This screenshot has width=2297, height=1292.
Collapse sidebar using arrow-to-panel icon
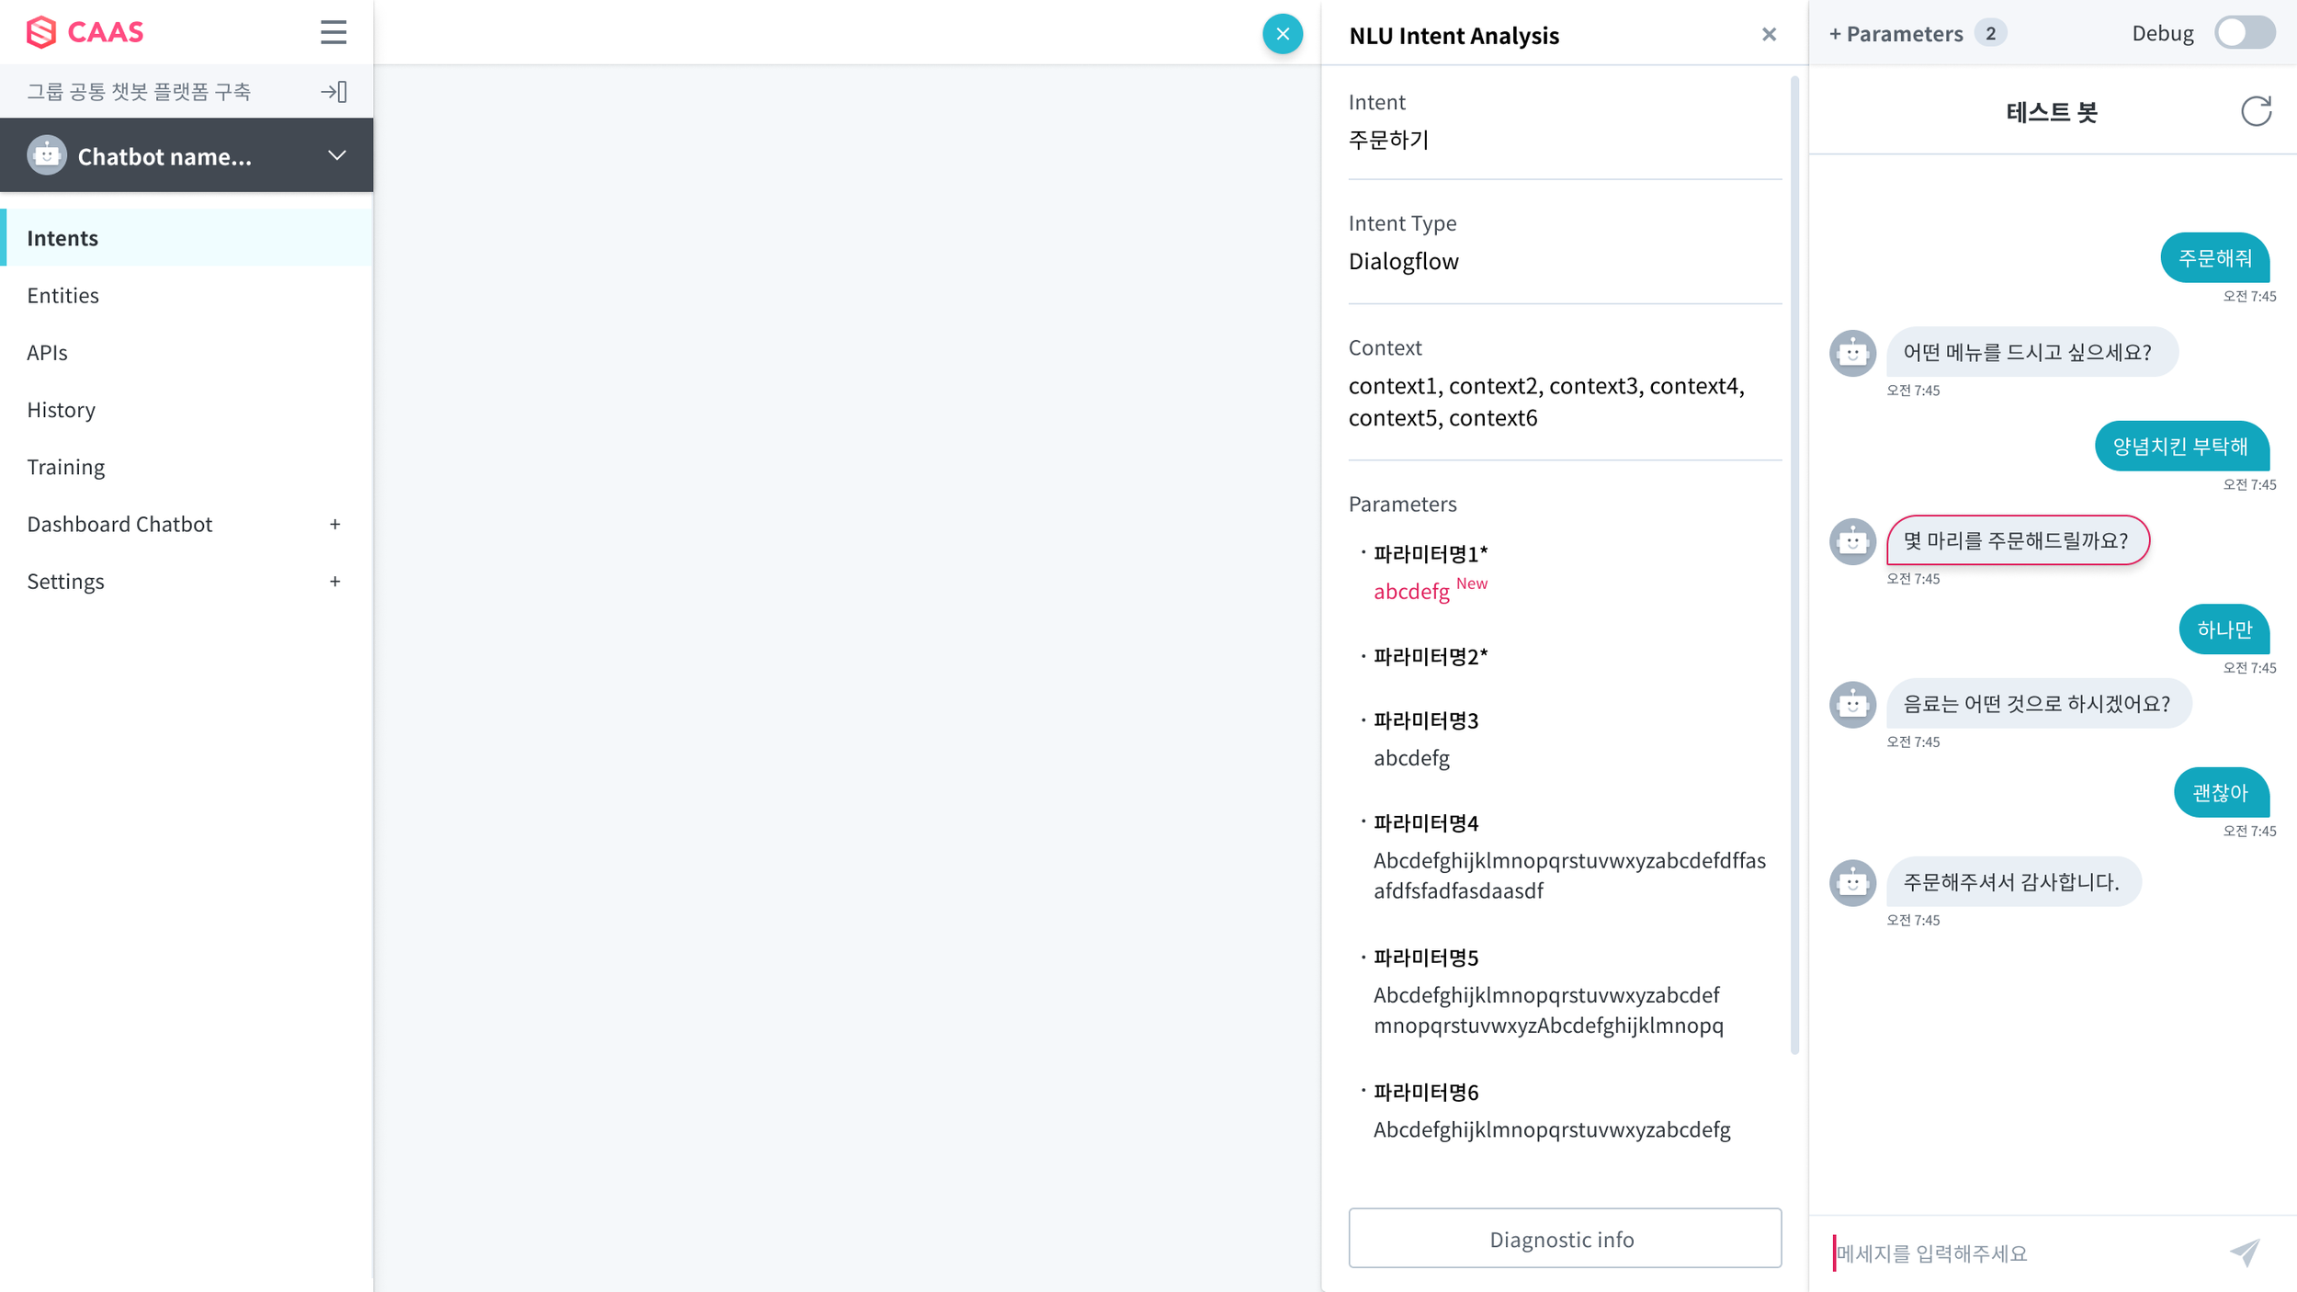[334, 92]
